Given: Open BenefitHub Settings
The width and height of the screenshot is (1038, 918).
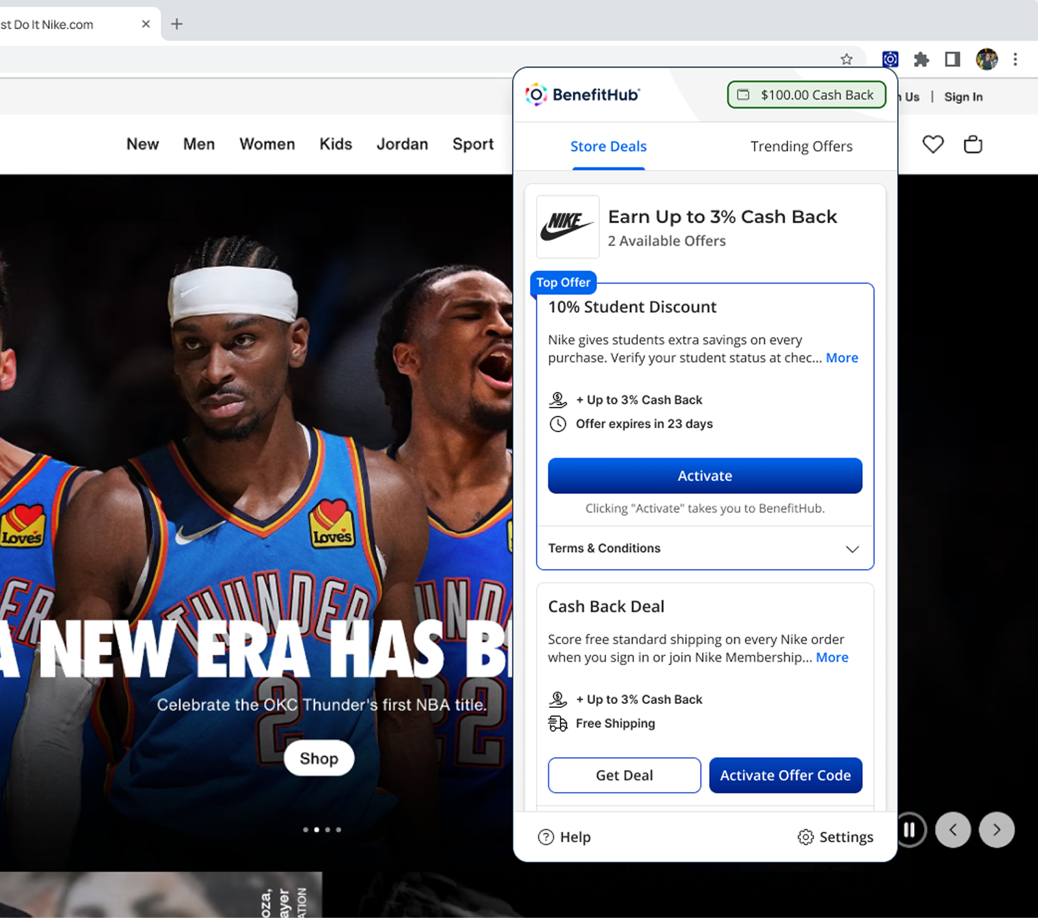Looking at the screenshot, I should click(835, 837).
